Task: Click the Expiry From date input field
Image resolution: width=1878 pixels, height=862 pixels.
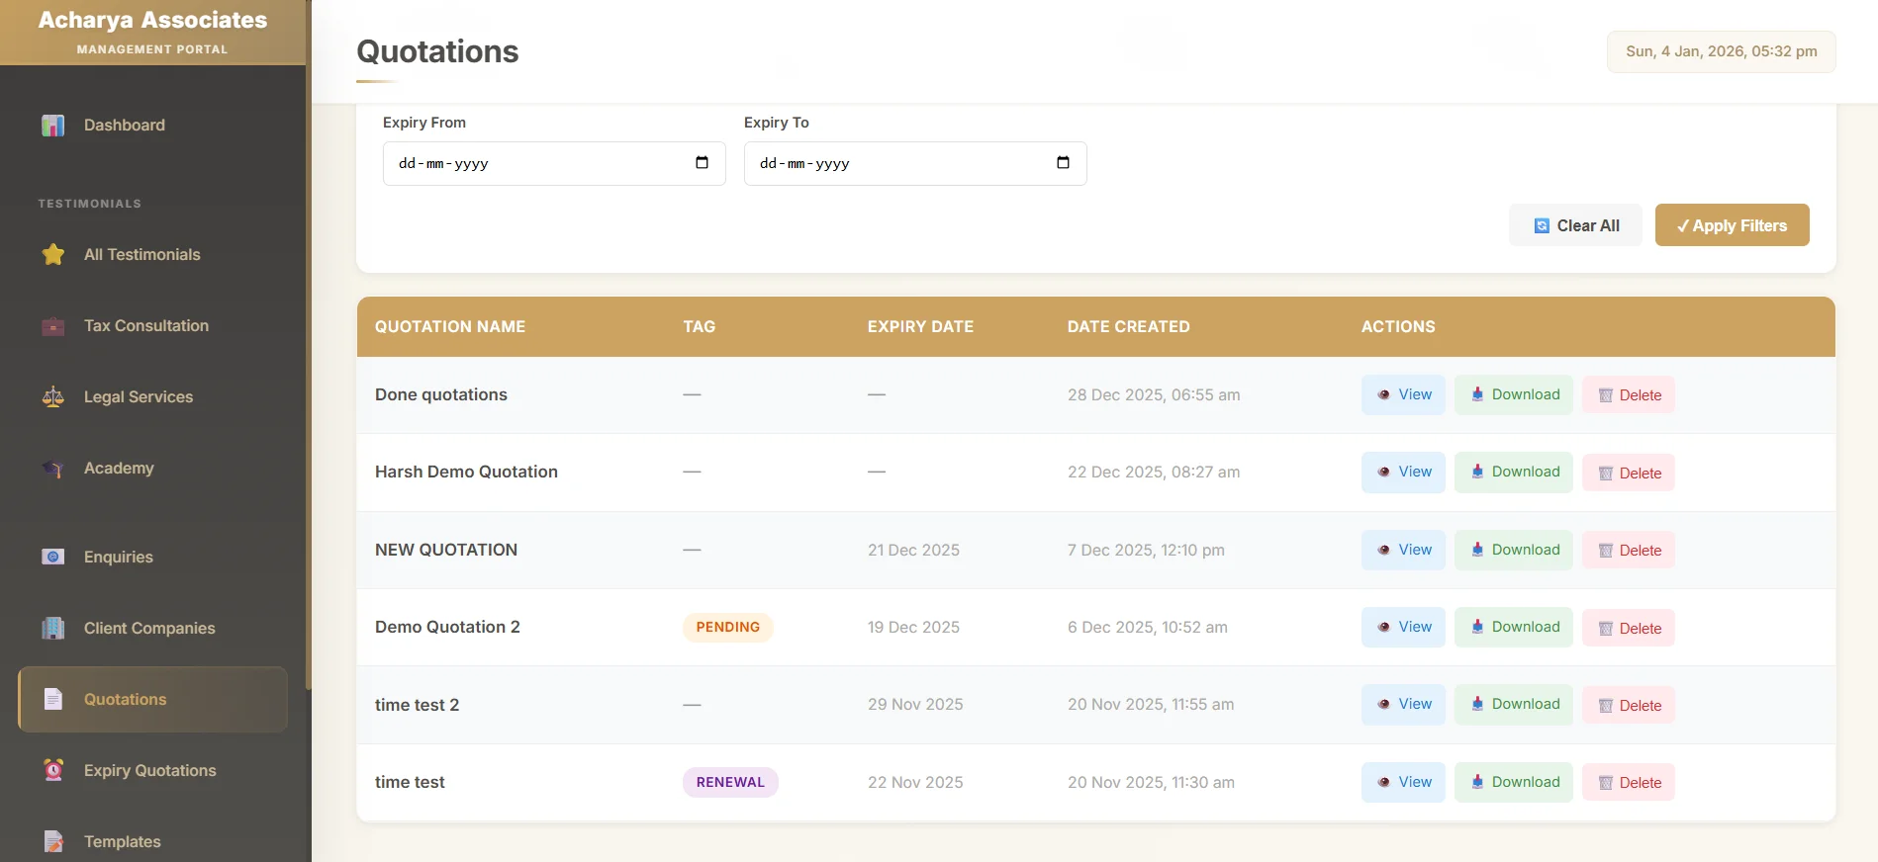Action: pyautogui.click(x=534, y=163)
